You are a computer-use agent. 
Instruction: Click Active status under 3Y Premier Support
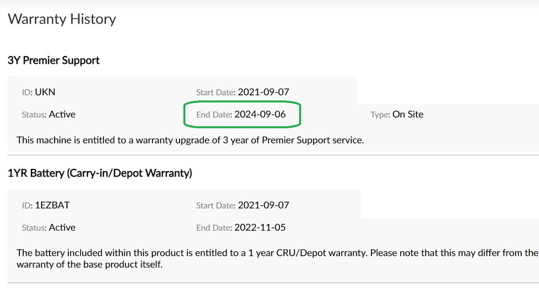62,114
